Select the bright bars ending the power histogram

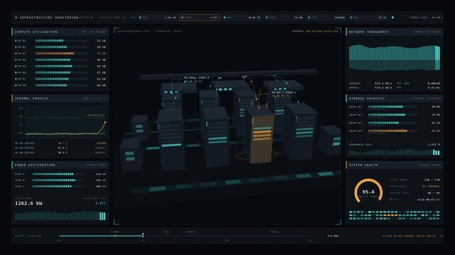click(102, 216)
